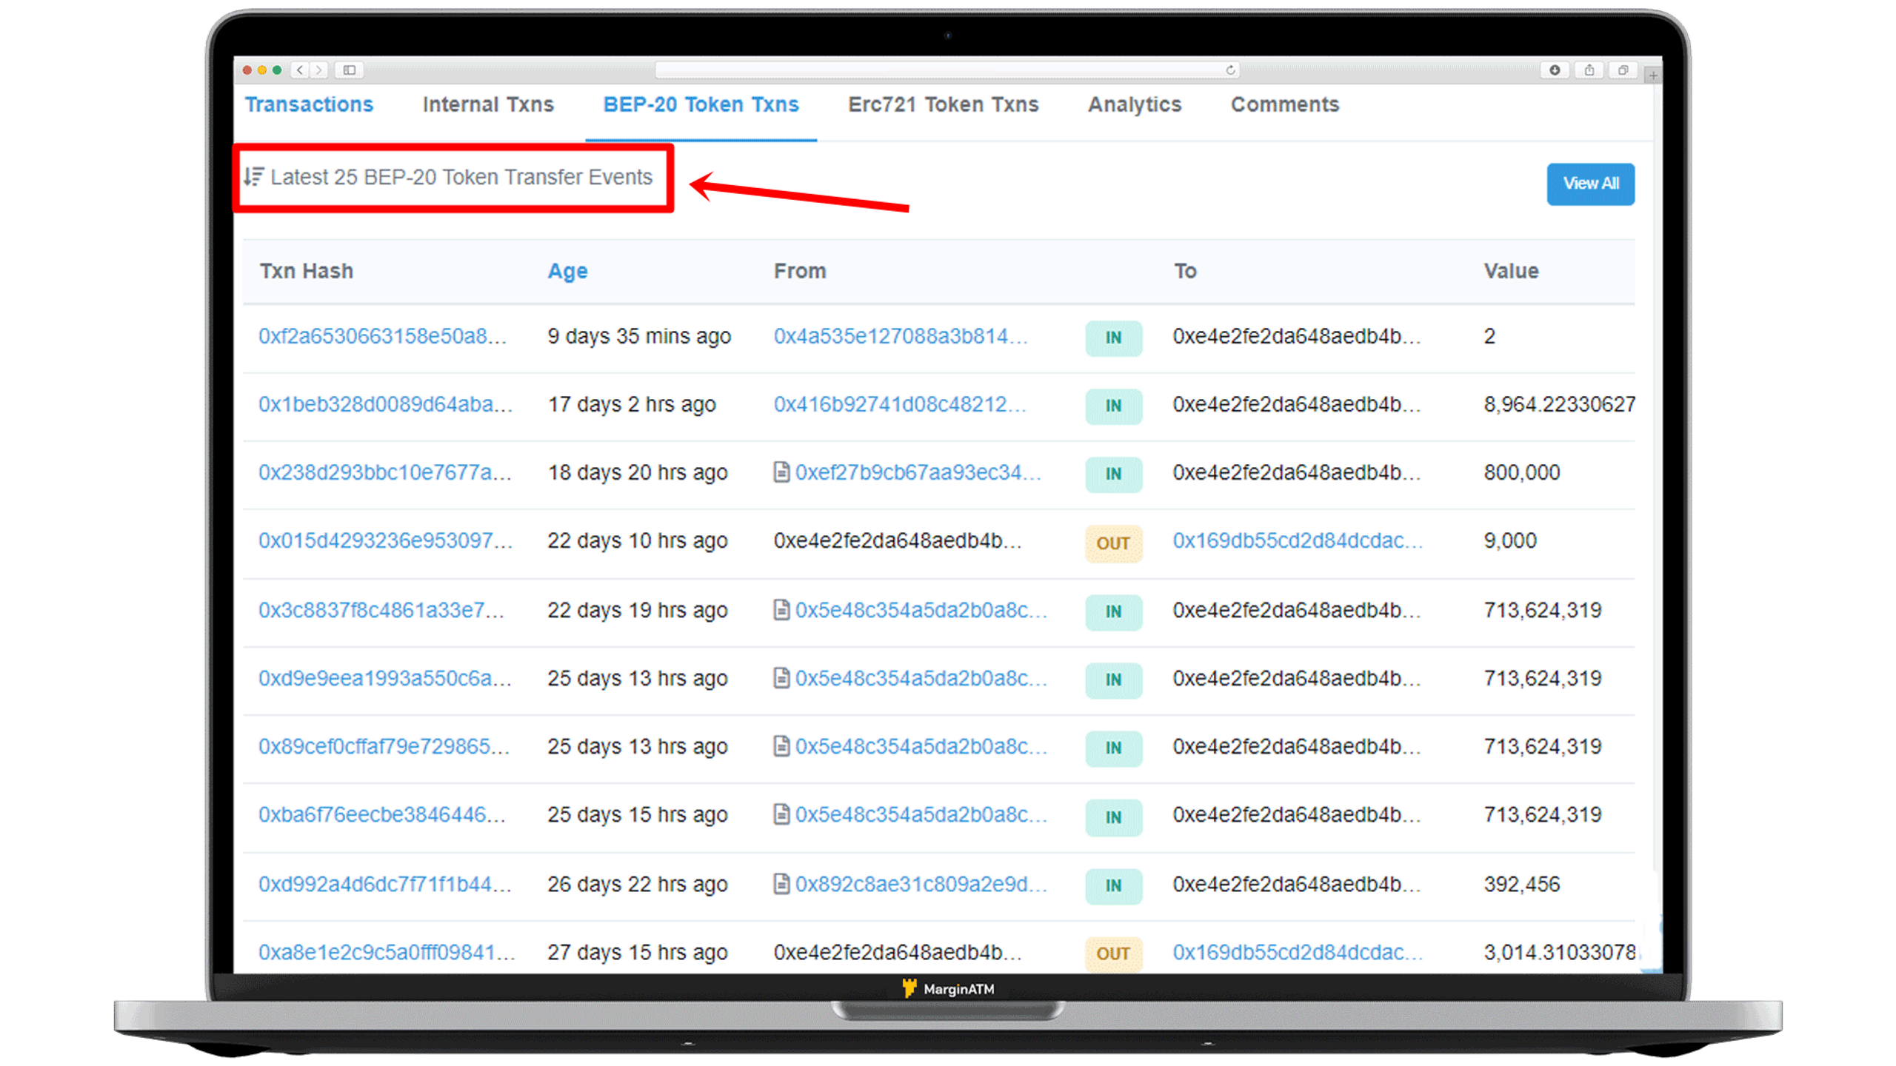The height and width of the screenshot is (1066, 1896).
Task: Open the Comments tab
Action: click(1284, 104)
